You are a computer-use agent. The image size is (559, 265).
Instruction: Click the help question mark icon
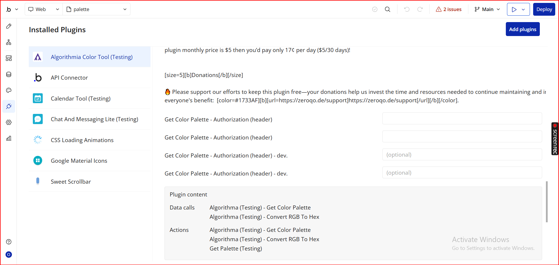point(9,242)
